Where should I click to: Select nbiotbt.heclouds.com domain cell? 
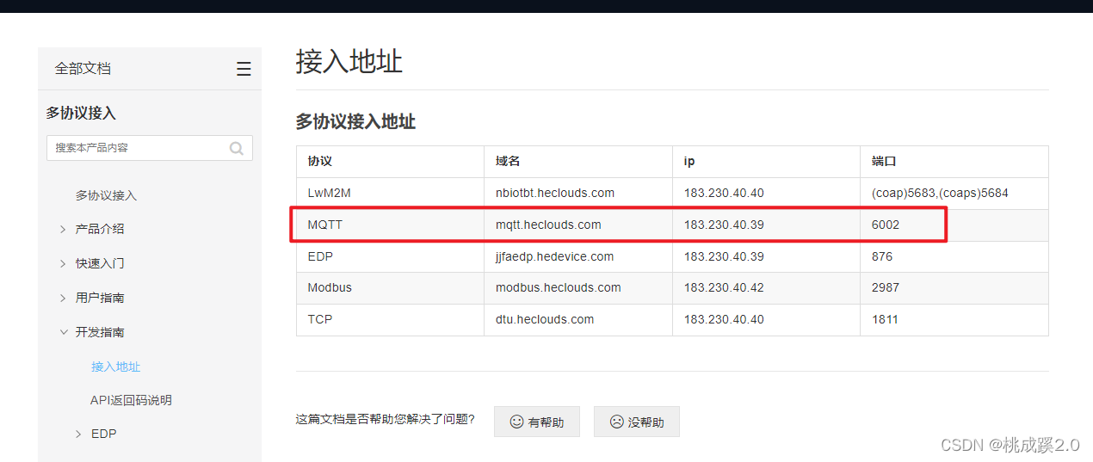[578, 193]
